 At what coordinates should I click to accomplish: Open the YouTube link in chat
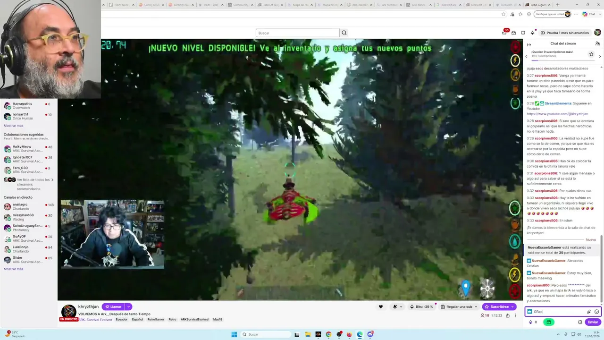click(557, 114)
